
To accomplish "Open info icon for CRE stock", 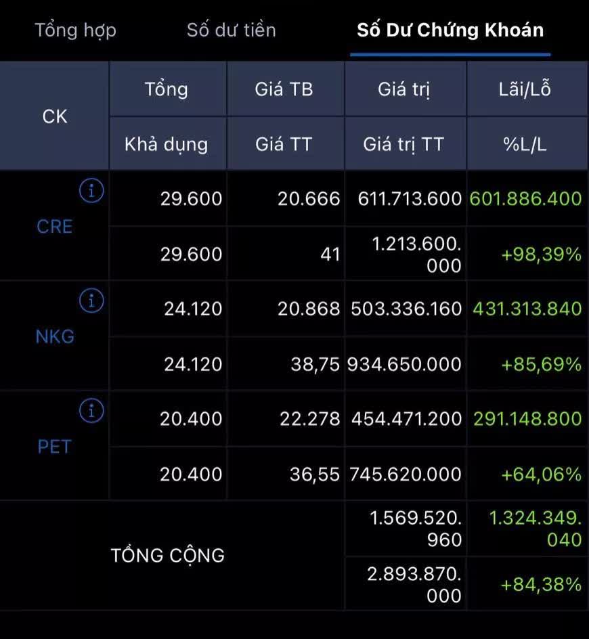I will tap(91, 192).
